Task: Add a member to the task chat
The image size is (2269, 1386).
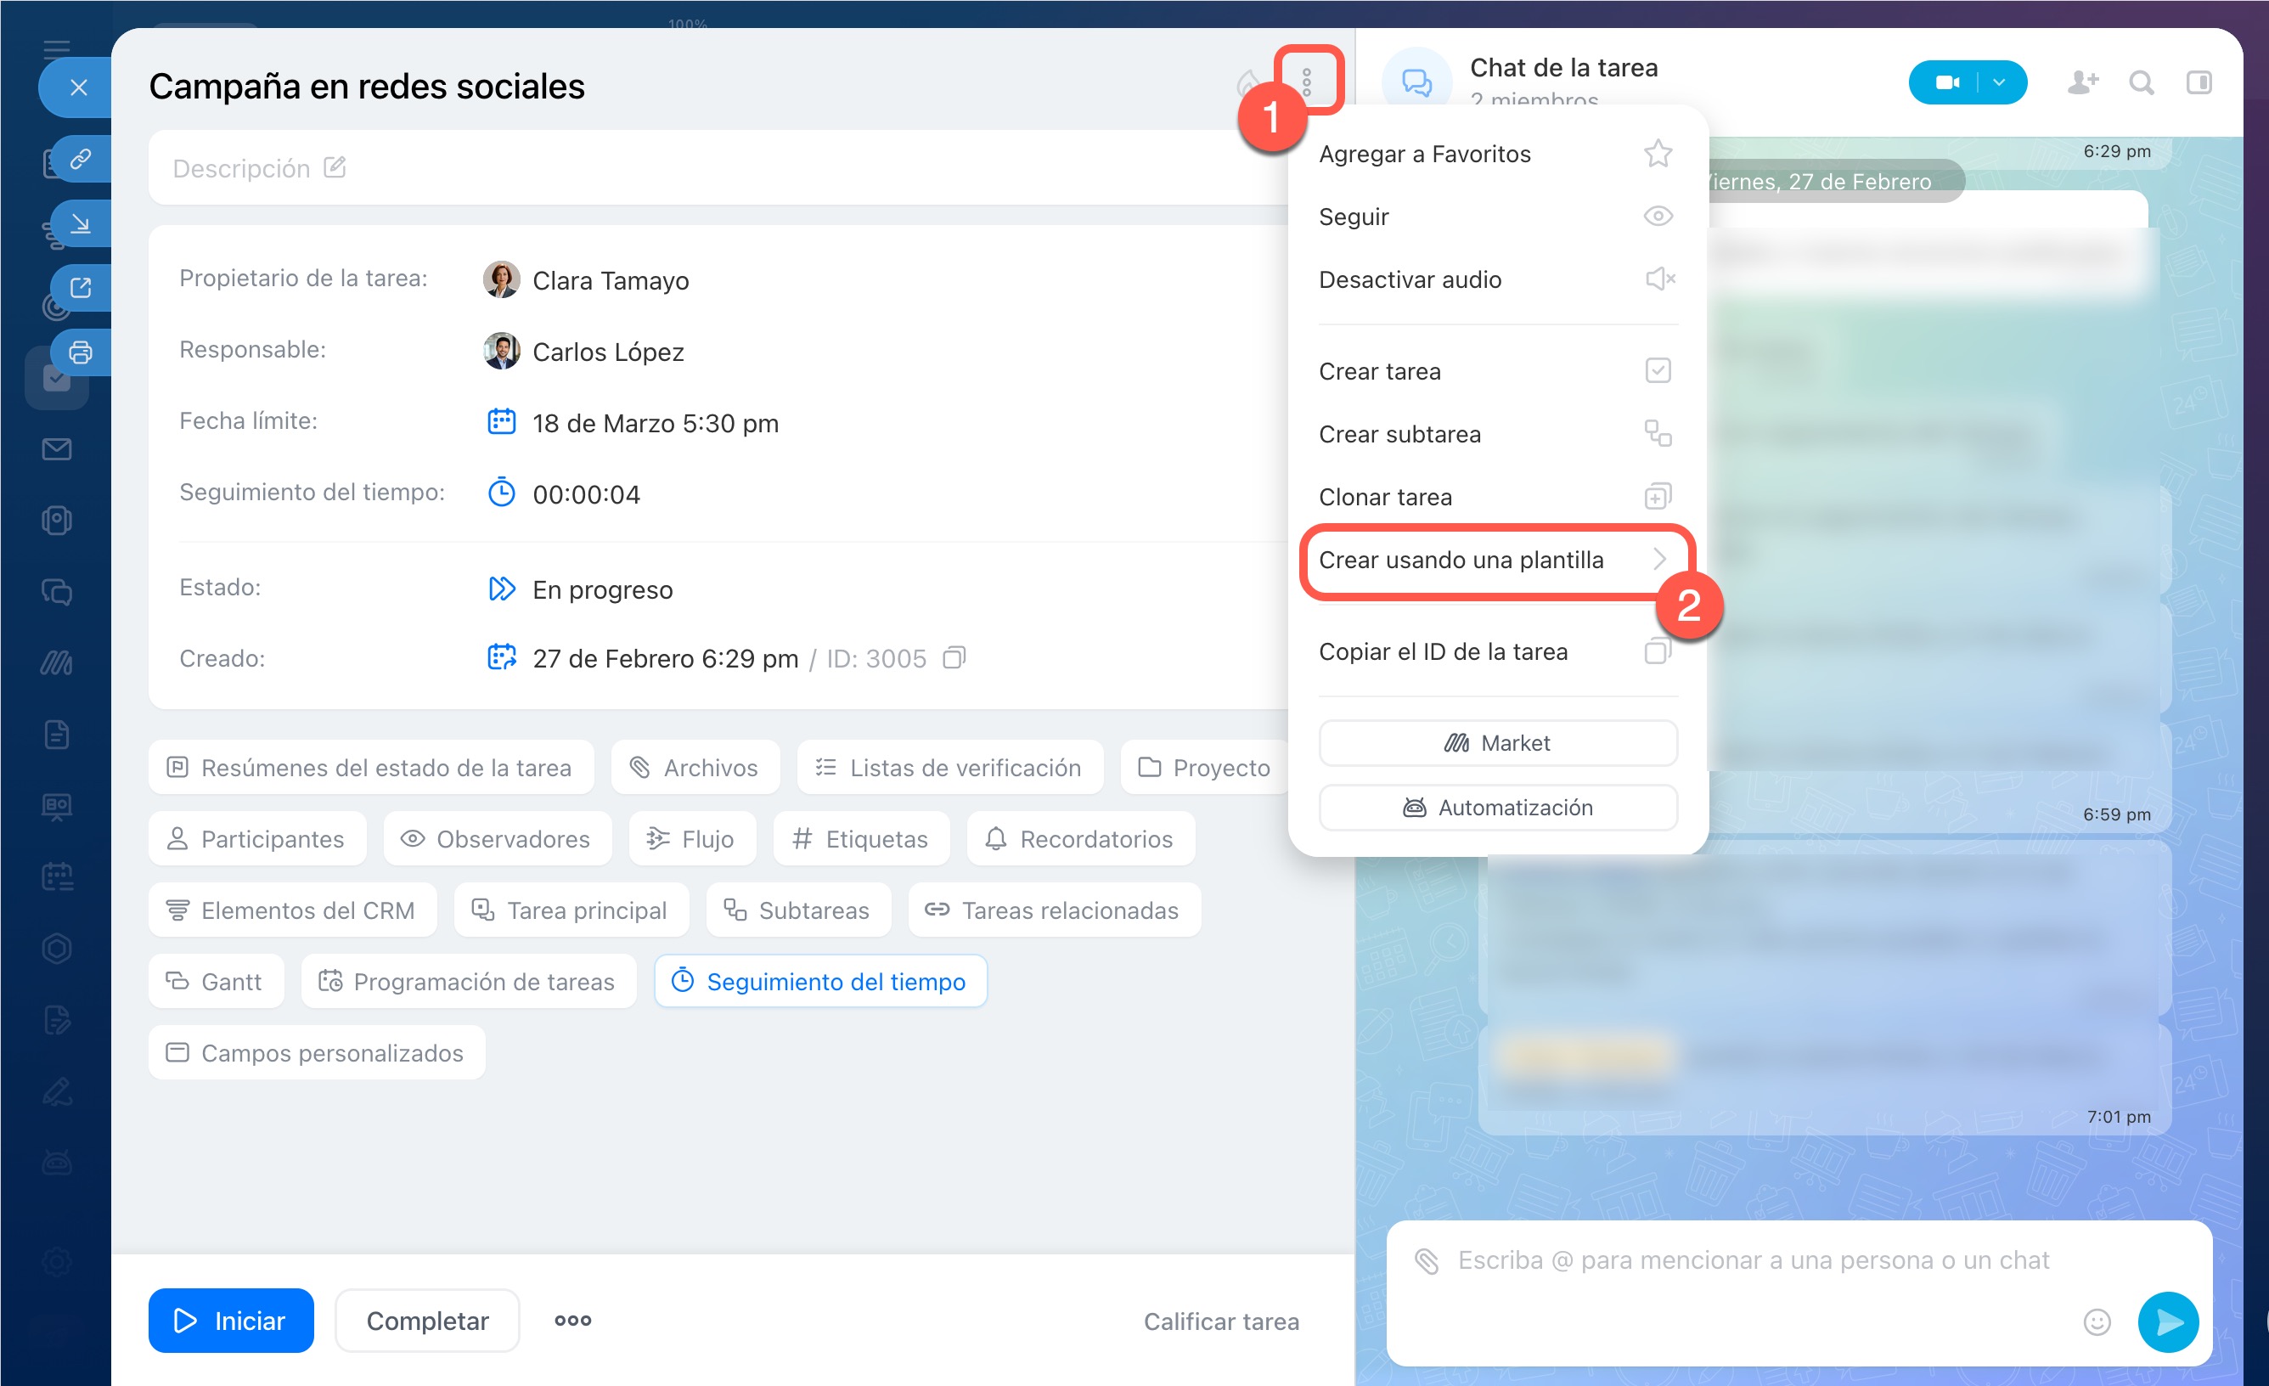Action: [x=2081, y=83]
